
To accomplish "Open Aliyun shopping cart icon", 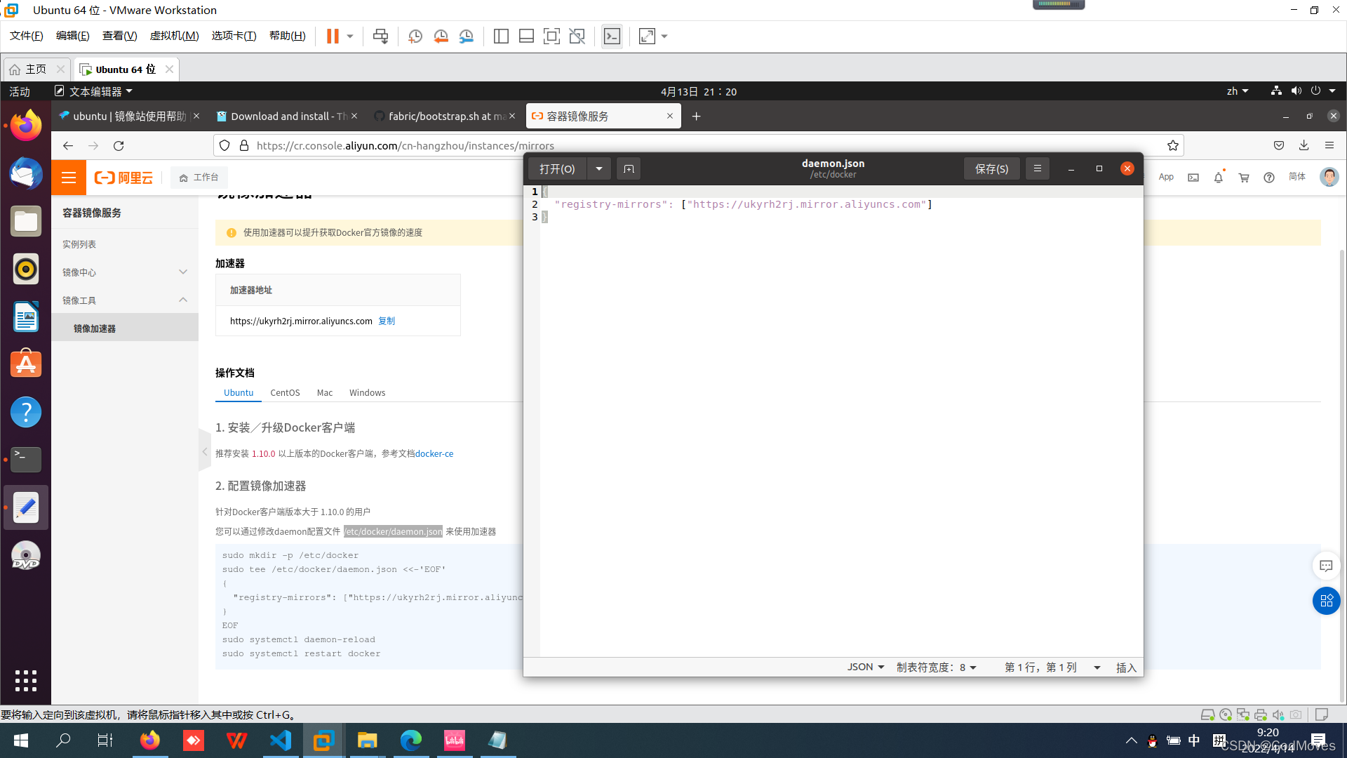I will pos(1244,178).
